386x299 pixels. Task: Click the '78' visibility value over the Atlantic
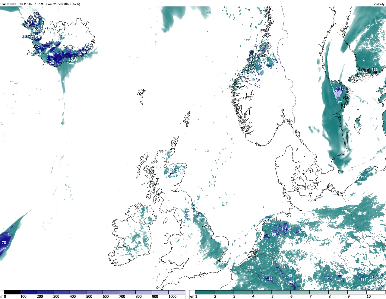(x=4, y=243)
